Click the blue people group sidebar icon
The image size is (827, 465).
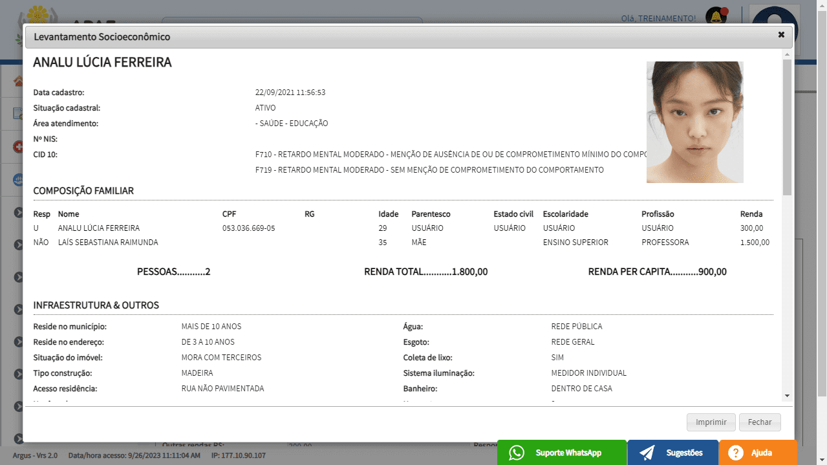18,180
